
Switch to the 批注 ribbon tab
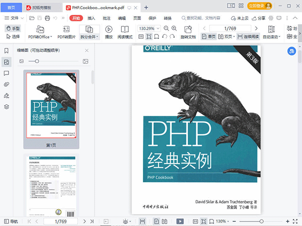[x=107, y=18]
